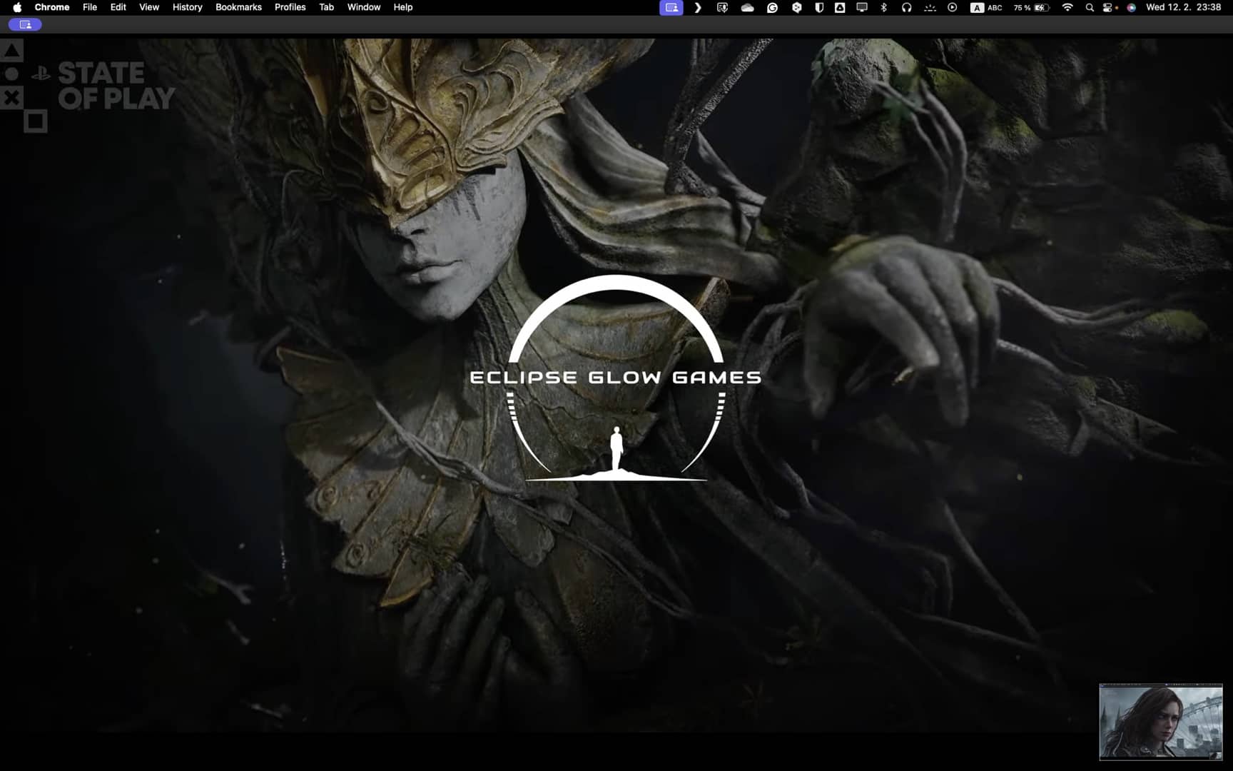Screen dimensions: 1233x771
Task: Open the Grammarly menu bar icon
Action: click(772, 7)
